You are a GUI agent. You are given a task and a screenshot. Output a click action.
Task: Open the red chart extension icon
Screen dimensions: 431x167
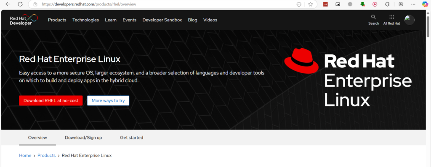(x=325, y=4)
